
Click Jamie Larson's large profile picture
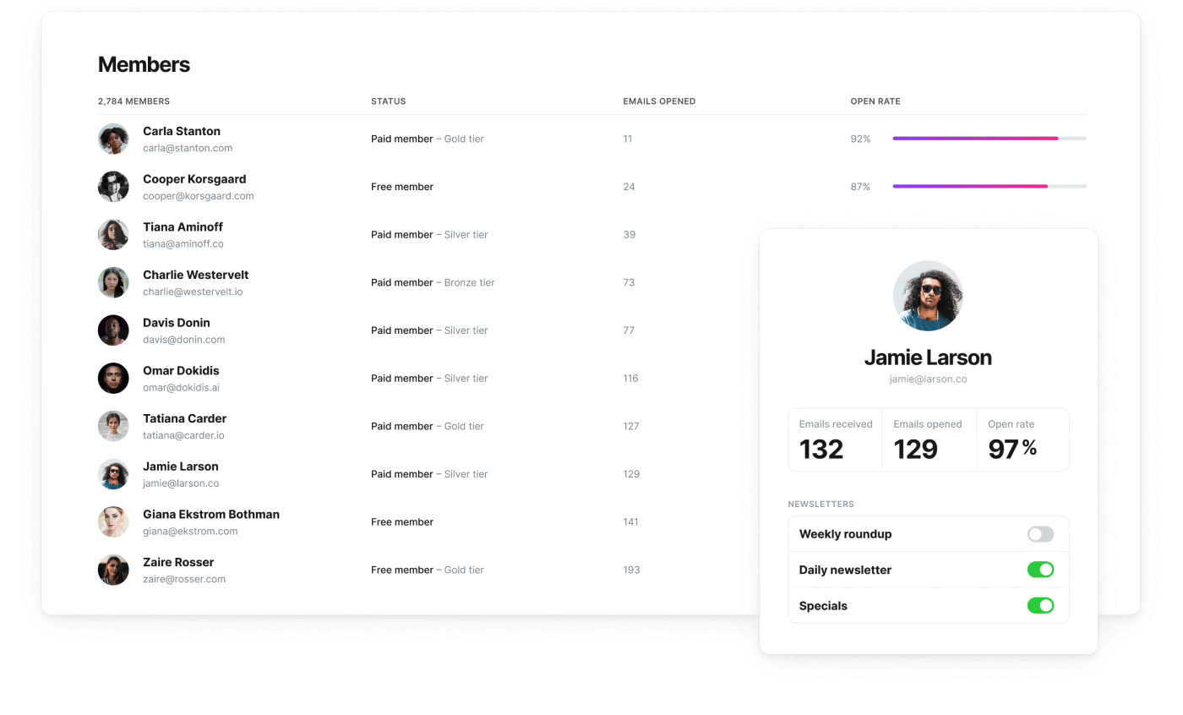tap(928, 296)
